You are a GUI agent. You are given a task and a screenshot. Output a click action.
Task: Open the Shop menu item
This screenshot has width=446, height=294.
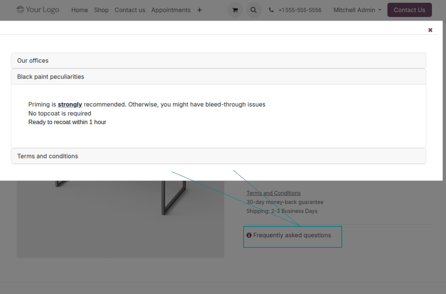101,10
